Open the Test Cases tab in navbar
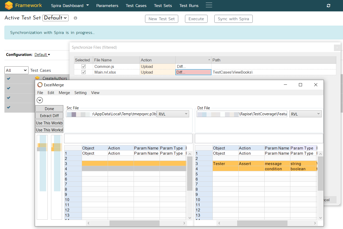The image size is (343, 229). point(136,6)
